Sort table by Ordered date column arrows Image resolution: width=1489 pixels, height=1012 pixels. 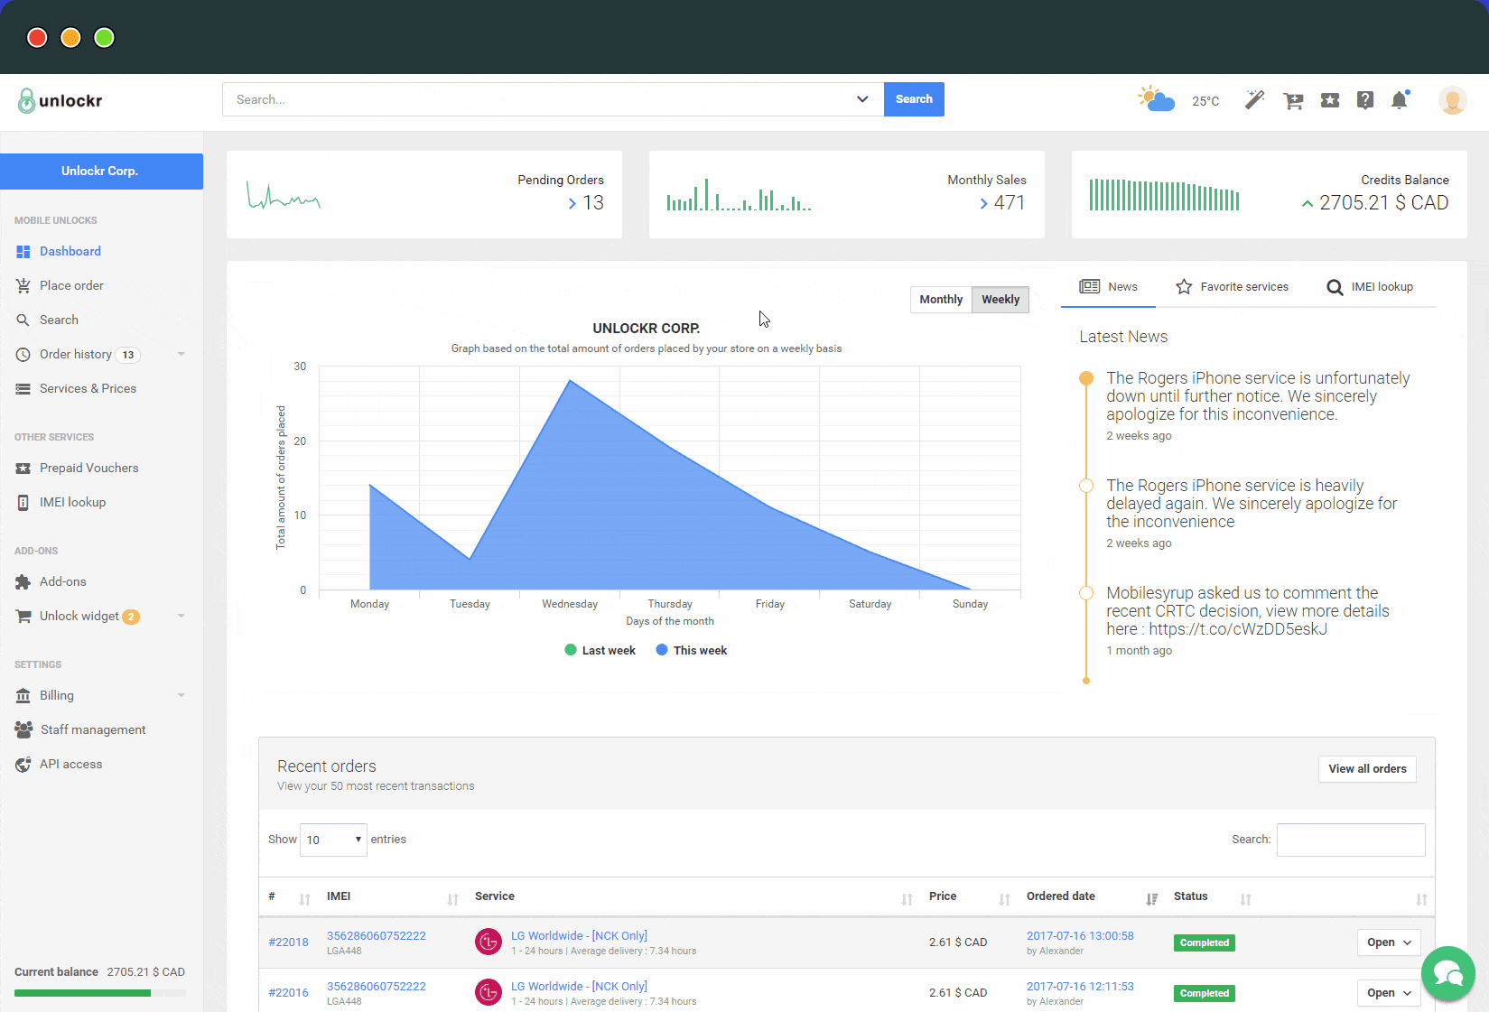1151,899
